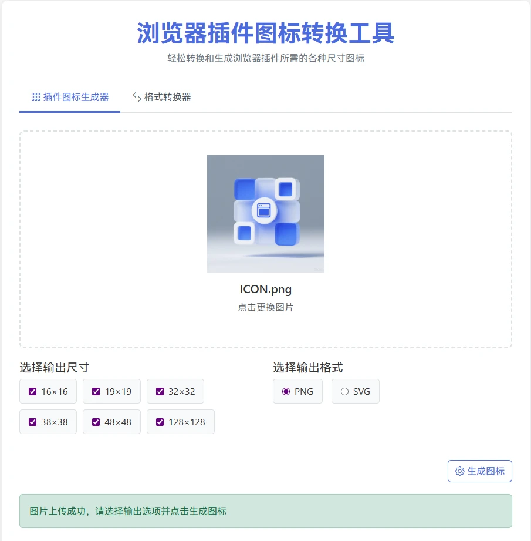Select the SVG output format
The height and width of the screenshot is (541, 531).
[344, 391]
